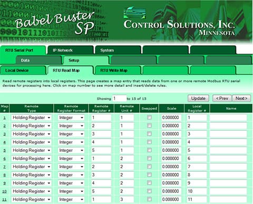Open map number 9 link
This screenshot has height=204, width=253.
5,183
